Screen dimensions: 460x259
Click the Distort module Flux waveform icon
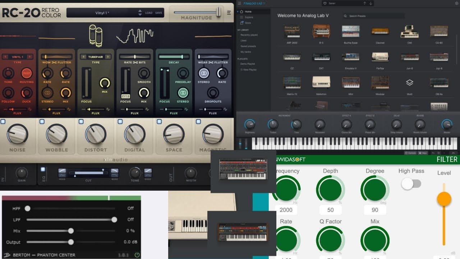click(108, 109)
